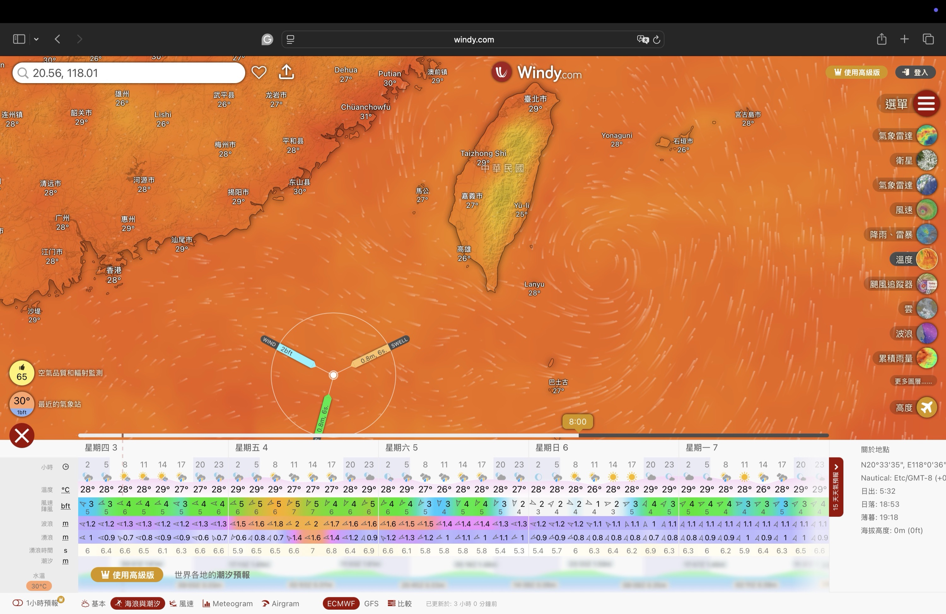The width and height of the screenshot is (946, 614).
Task: Switch to the Airgram tab
Action: (x=281, y=603)
